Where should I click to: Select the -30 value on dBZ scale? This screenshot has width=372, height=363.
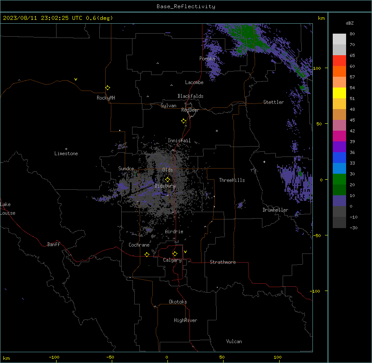[x=353, y=228]
